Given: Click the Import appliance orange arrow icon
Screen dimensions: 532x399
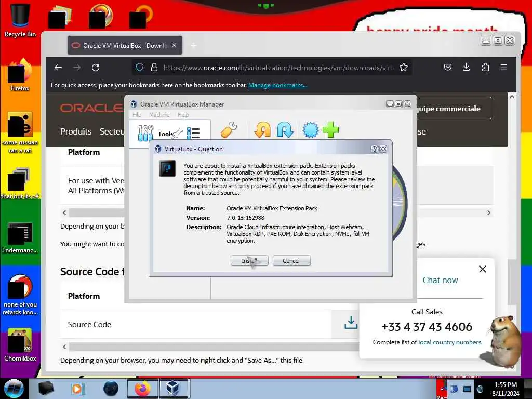Looking at the screenshot, I should pos(263,129).
